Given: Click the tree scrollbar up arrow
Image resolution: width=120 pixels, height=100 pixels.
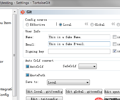Looking at the screenshot, I should click(15, 12).
